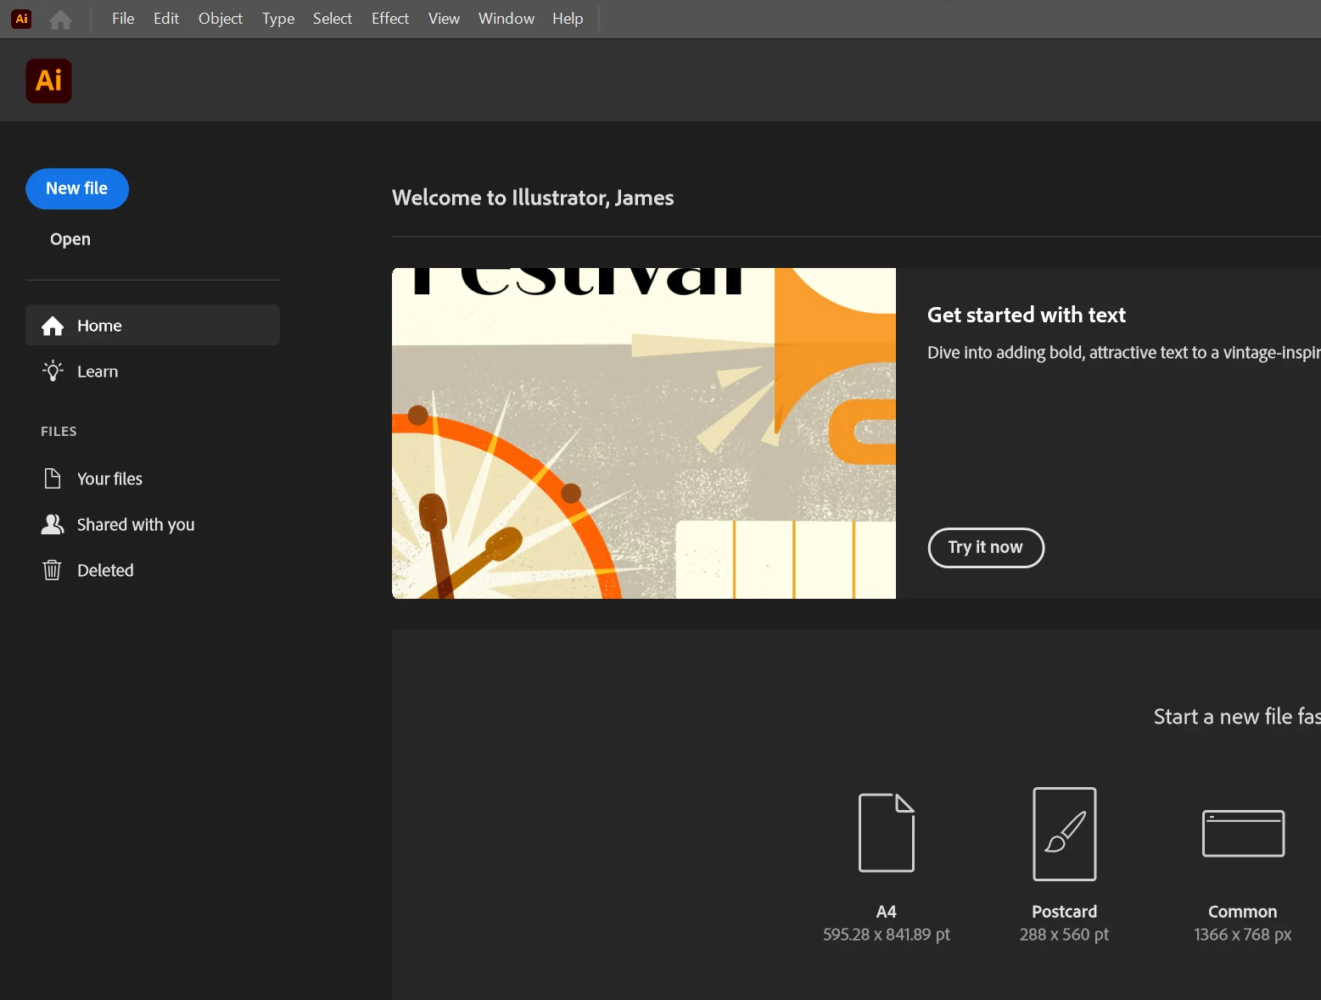Click the Home icon in the menu bar
The width and height of the screenshot is (1321, 1000).
60,20
